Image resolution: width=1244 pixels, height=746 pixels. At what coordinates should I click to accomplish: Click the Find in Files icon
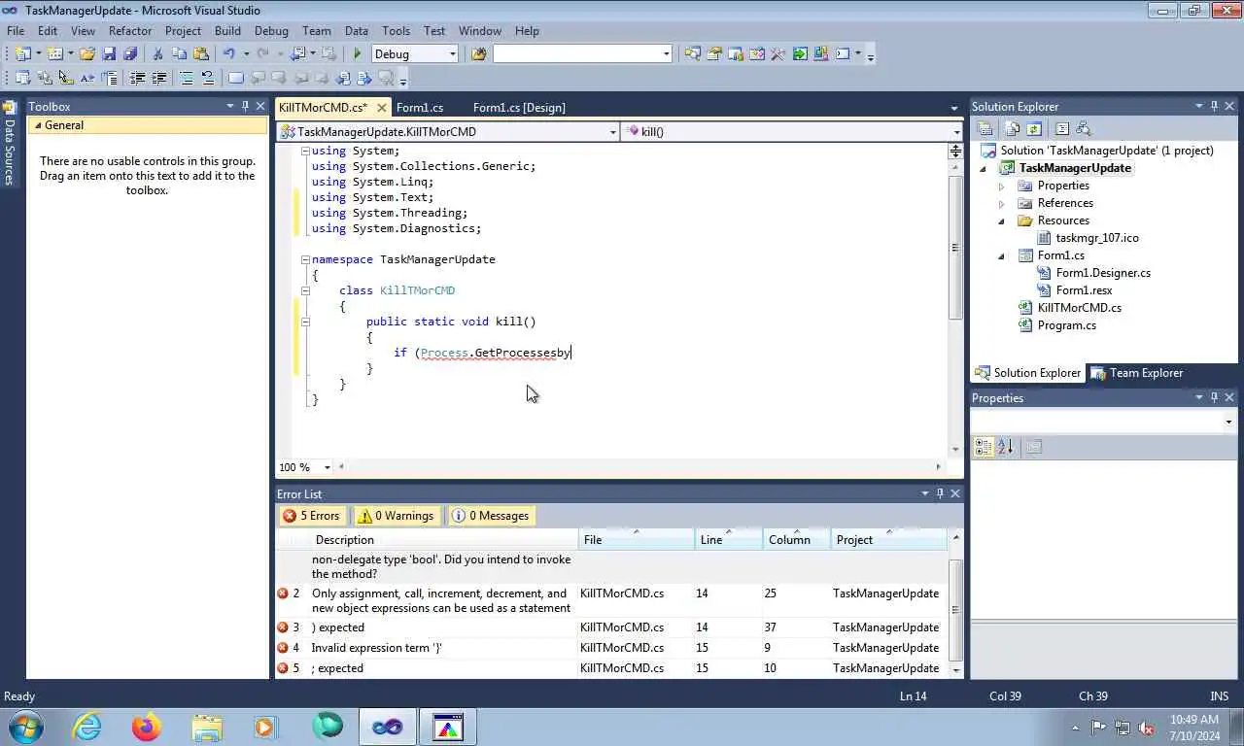[478, 53]
